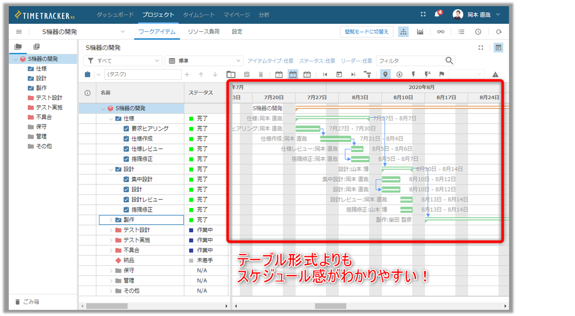Toggle full screen icon in top blue bar
This screenshot has width=575, height=316.
(x=423, y=15)
